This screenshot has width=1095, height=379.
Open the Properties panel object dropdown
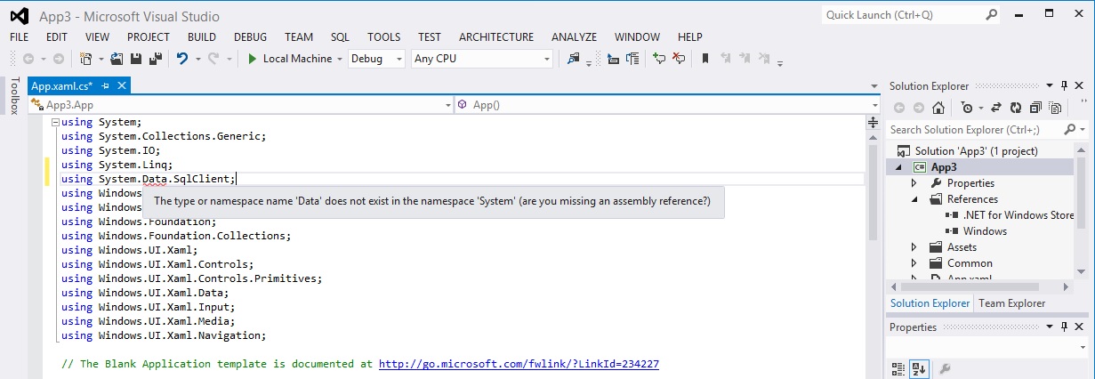coord(1083,347)
